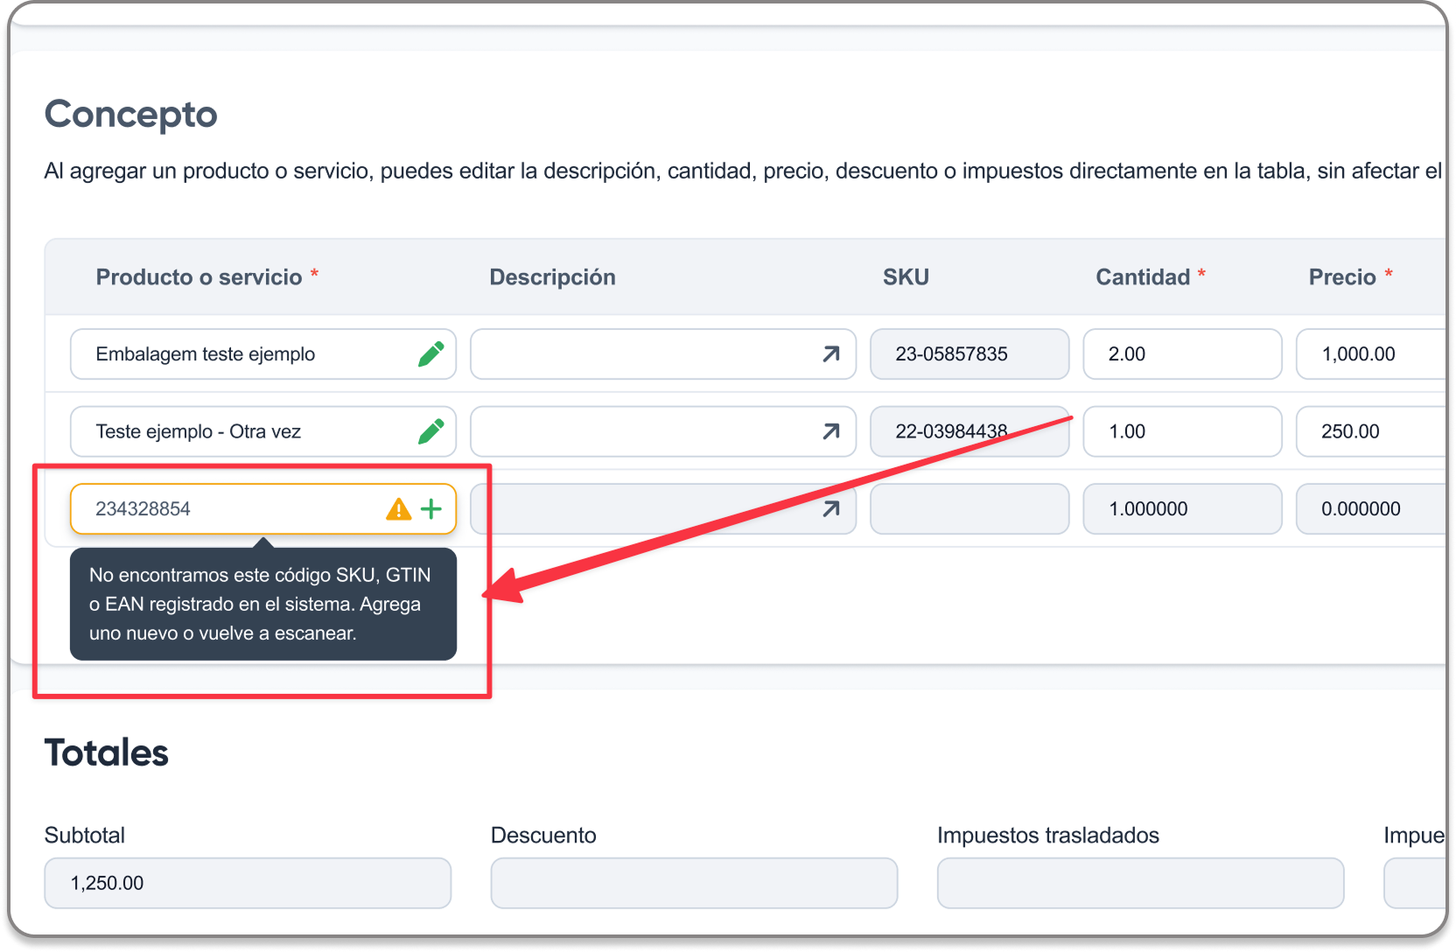Viewport: 1456px width, 952px height.
Task: Expand description arrow in Teste ejemplo - Otra vez row
Action: (830, 431)
